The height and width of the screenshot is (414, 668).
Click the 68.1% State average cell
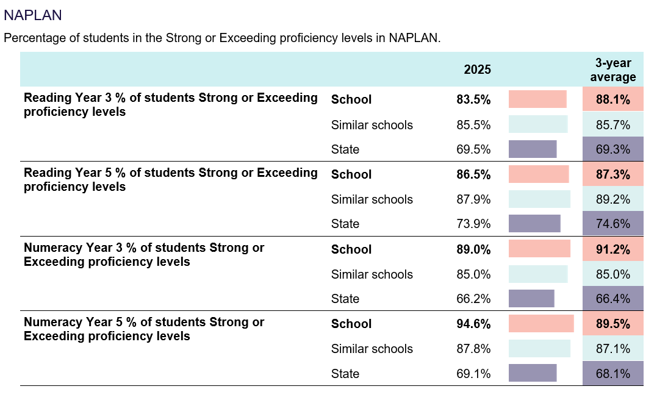(x=613, y=374)
